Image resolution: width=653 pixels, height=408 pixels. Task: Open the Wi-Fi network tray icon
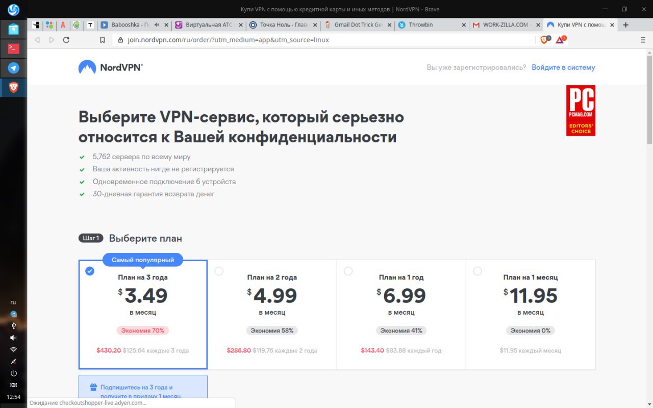[x=13, y=349]
